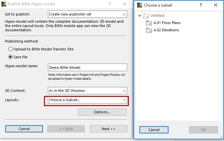Open the 3D Content dropdown
This screenshot has height=141, width=224.
coord(87,91)
